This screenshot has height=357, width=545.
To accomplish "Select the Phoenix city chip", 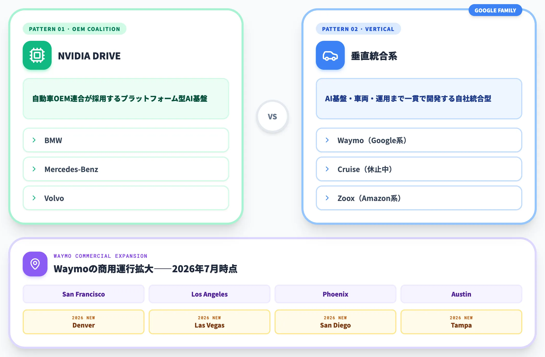I will pos(335,294).
